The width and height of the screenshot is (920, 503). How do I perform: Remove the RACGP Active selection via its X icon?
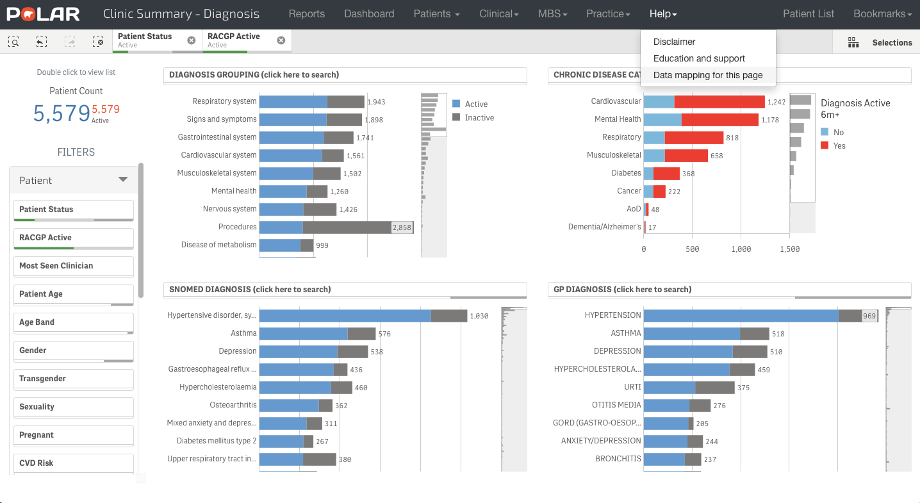coord(281,40)
